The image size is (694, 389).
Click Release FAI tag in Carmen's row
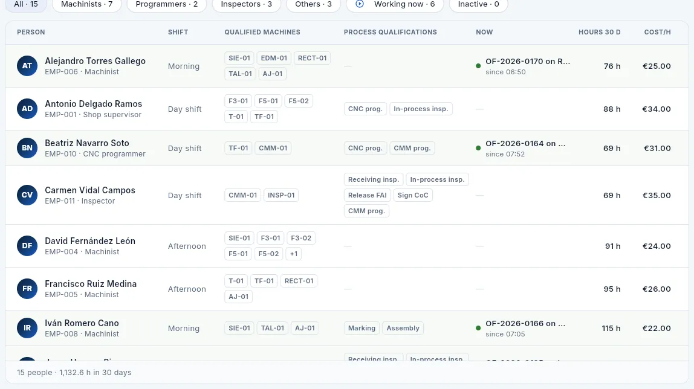368,195
